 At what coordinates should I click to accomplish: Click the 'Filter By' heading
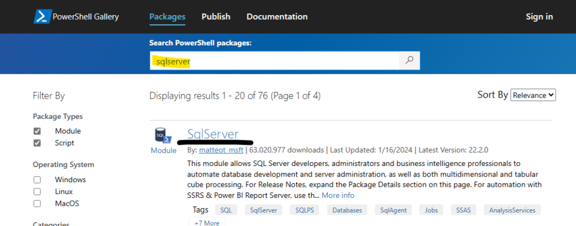click(x=49, y=96)
